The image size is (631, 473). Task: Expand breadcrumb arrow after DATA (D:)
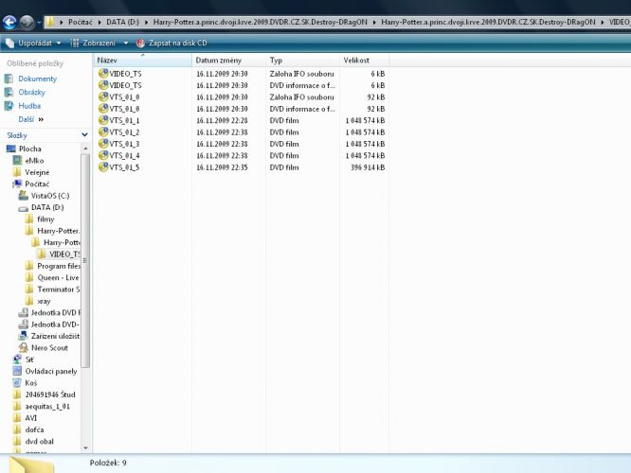point(146,22)
